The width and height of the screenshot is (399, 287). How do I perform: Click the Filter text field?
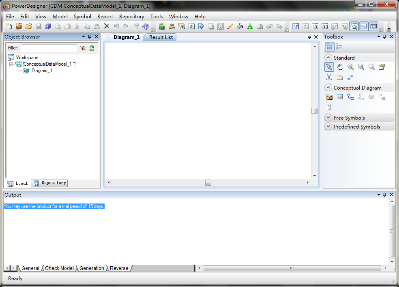49,48
